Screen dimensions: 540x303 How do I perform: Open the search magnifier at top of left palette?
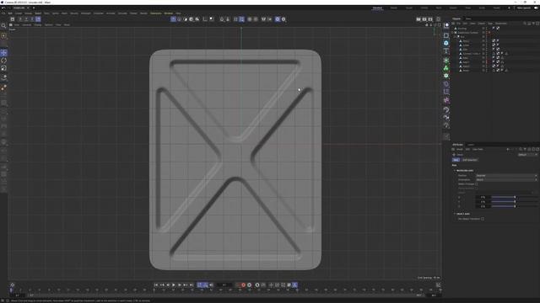click(3, 26)
